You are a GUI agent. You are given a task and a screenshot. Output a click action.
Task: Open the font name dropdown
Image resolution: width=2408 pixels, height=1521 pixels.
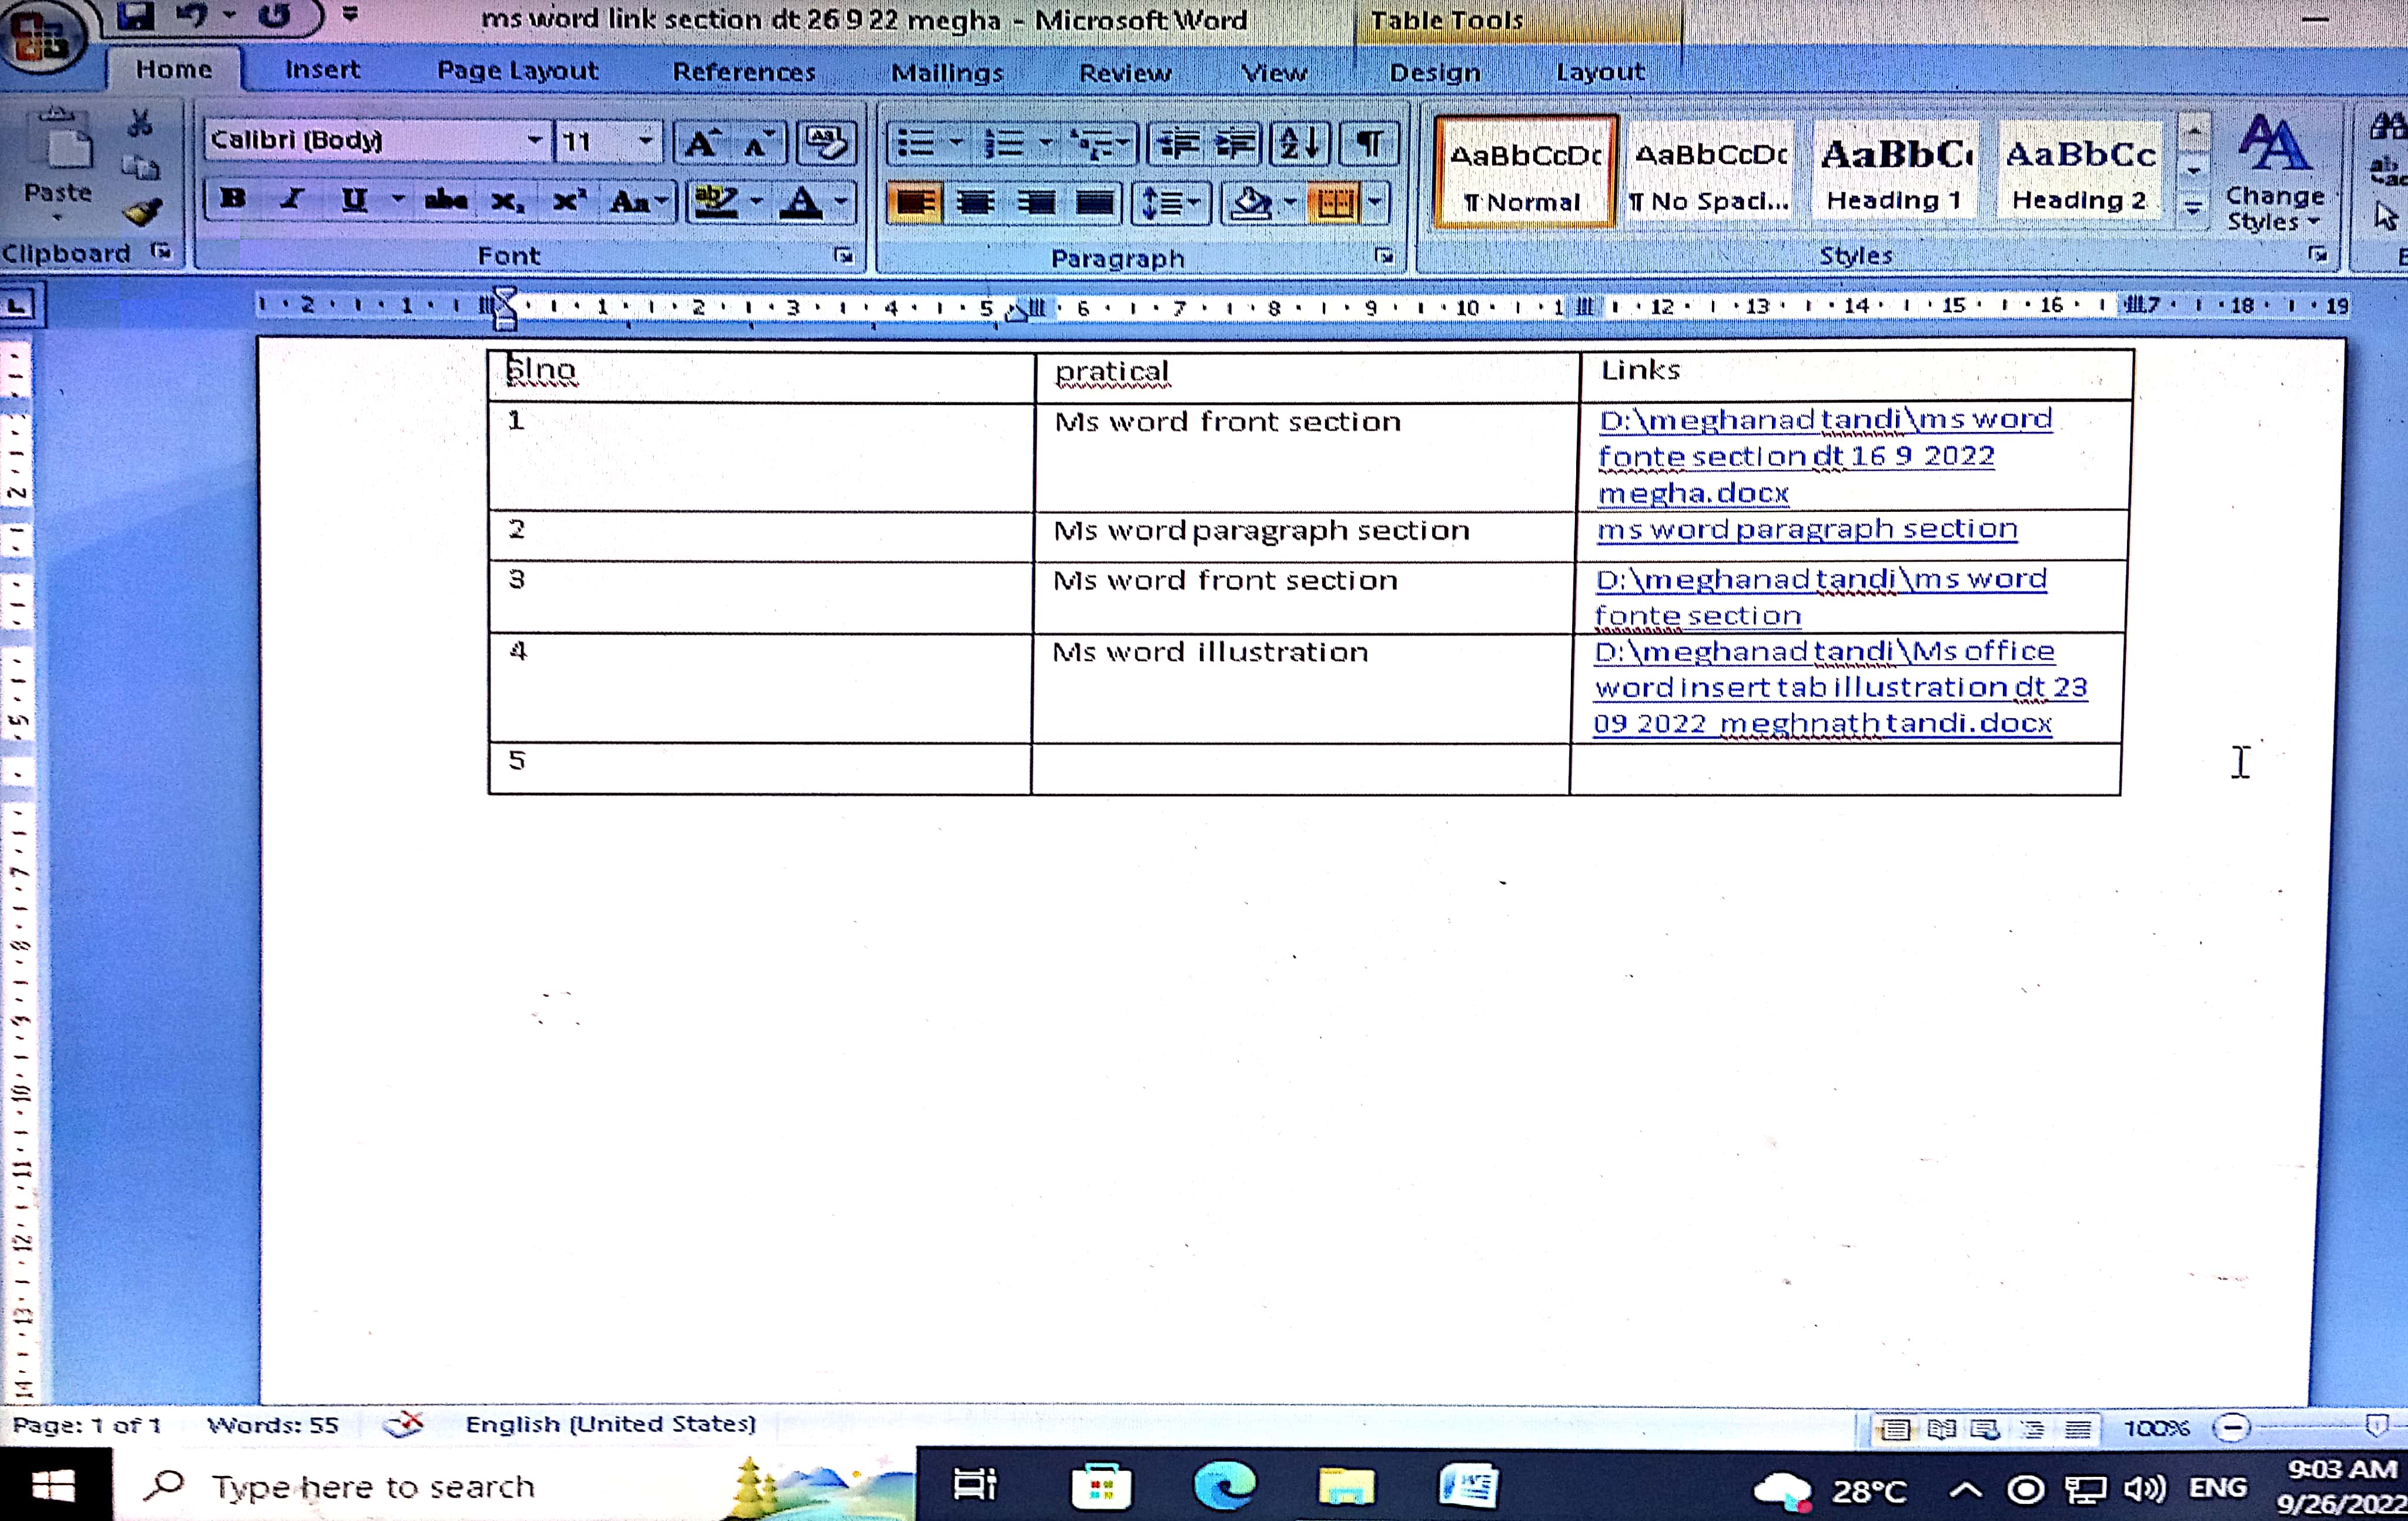(535, 140)
